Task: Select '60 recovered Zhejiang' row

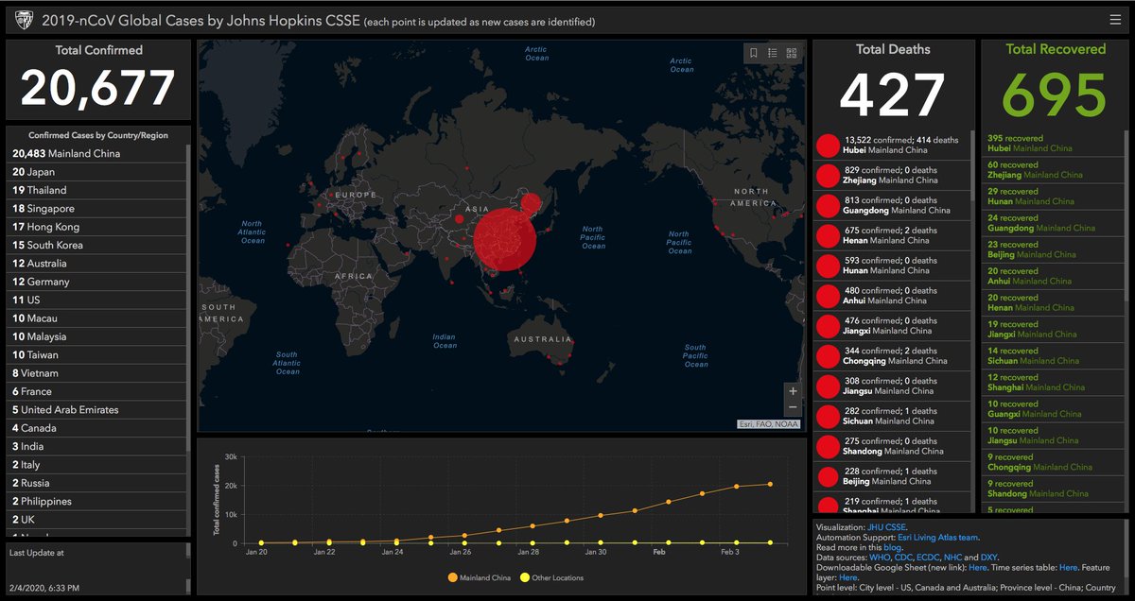Action: pyautogui.click(x=1053, y=169)
